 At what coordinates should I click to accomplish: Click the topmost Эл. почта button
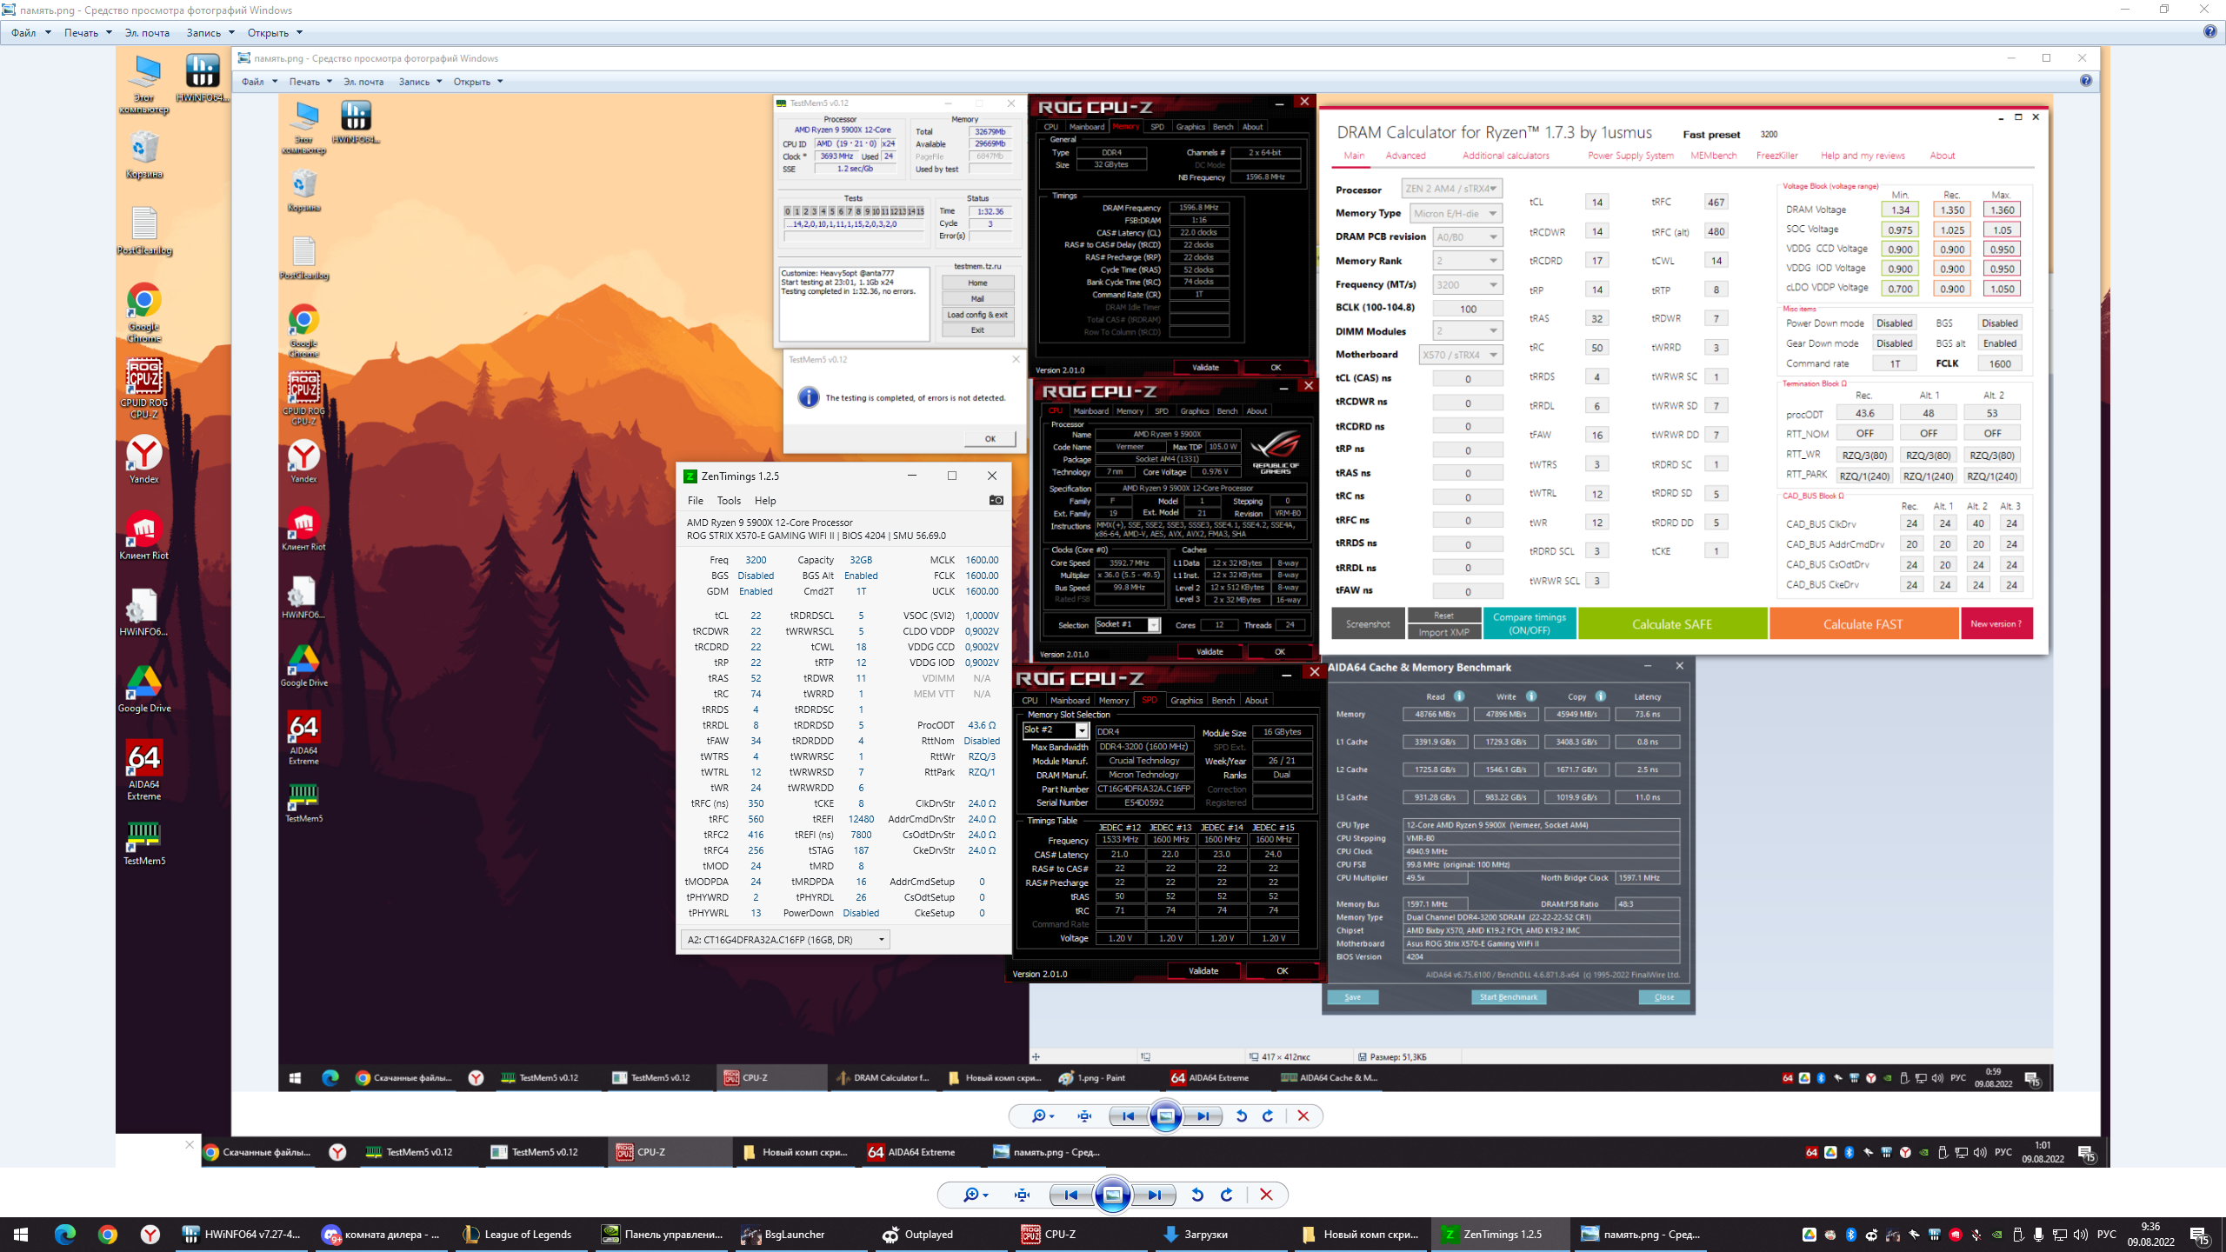(147, 33)
